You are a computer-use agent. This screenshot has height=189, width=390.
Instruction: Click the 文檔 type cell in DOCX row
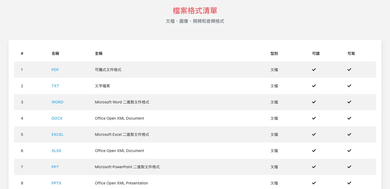coord(274,118)
